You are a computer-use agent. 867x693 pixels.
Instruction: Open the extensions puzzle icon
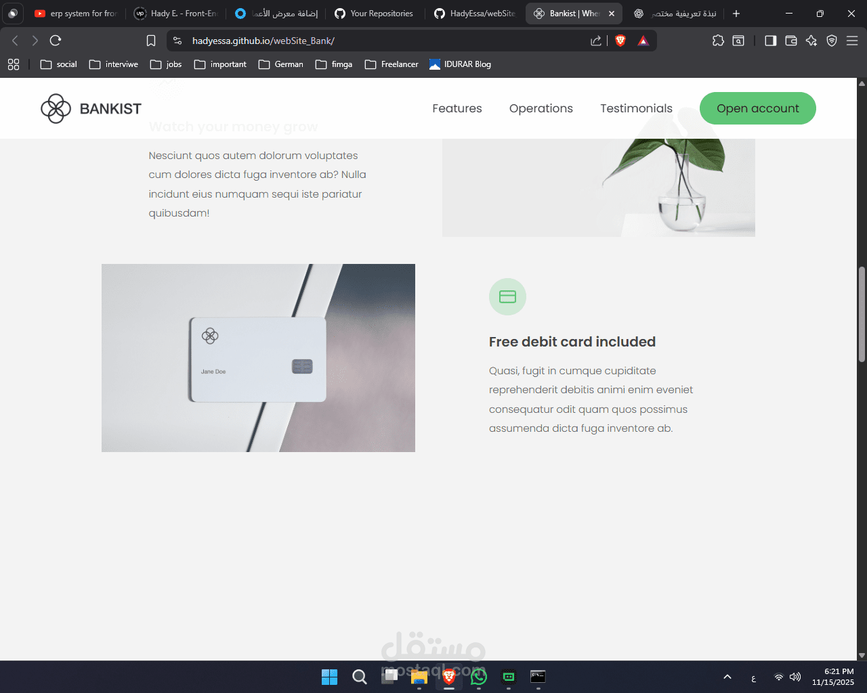pos(718,41)
